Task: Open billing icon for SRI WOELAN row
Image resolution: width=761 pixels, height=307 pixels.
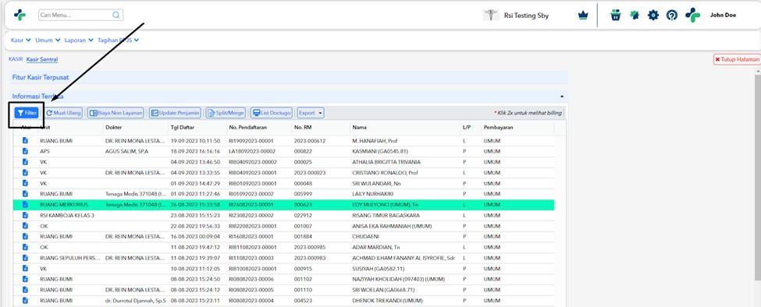Action: click(25, 290)
